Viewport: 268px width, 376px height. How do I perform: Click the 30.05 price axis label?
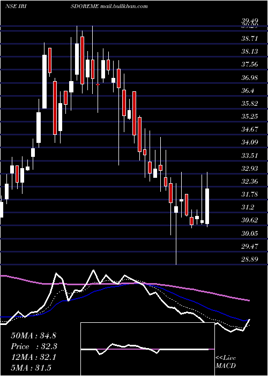(250, 233)
